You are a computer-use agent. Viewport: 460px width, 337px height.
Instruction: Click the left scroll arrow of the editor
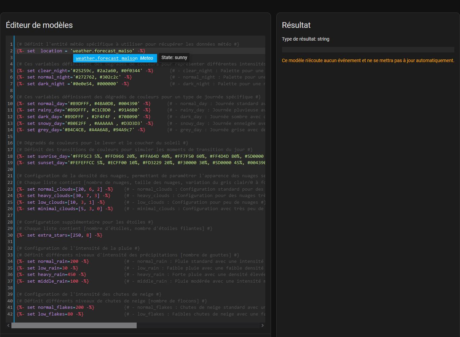[8, 325]
